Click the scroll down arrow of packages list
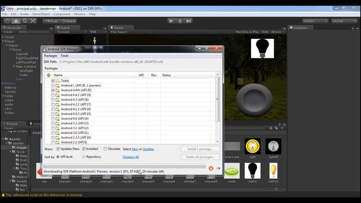This screenshot has height=203, width=361. pos(217,142)
